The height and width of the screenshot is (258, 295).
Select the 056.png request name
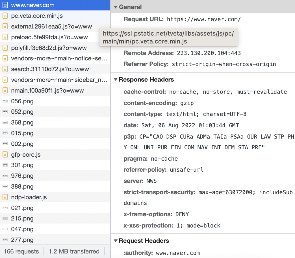22,101
